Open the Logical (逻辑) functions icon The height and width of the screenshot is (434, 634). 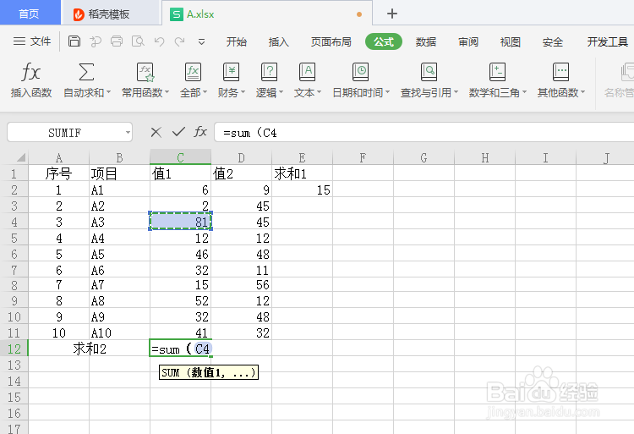[x=269, y=73]
